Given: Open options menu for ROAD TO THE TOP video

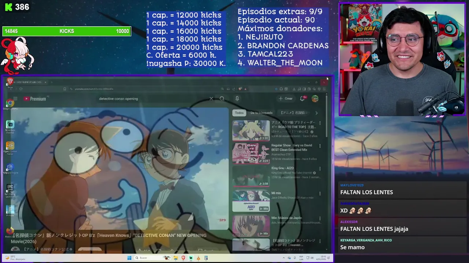Looking at the screenshot, I should (x=320, y=123).
